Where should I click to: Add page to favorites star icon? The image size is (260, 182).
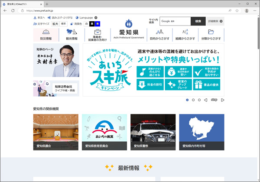coord(237,10)
